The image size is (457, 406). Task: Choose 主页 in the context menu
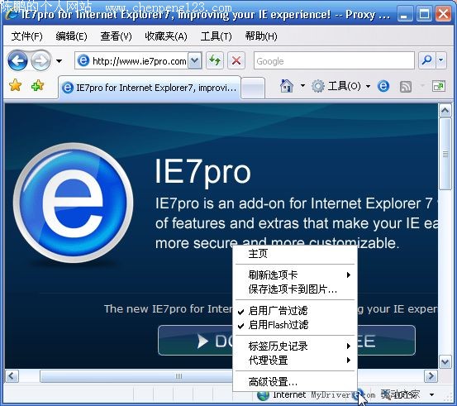[295, 254]
